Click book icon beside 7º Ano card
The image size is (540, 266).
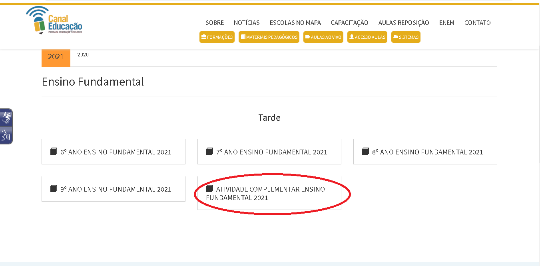click(x=209, y=152)
